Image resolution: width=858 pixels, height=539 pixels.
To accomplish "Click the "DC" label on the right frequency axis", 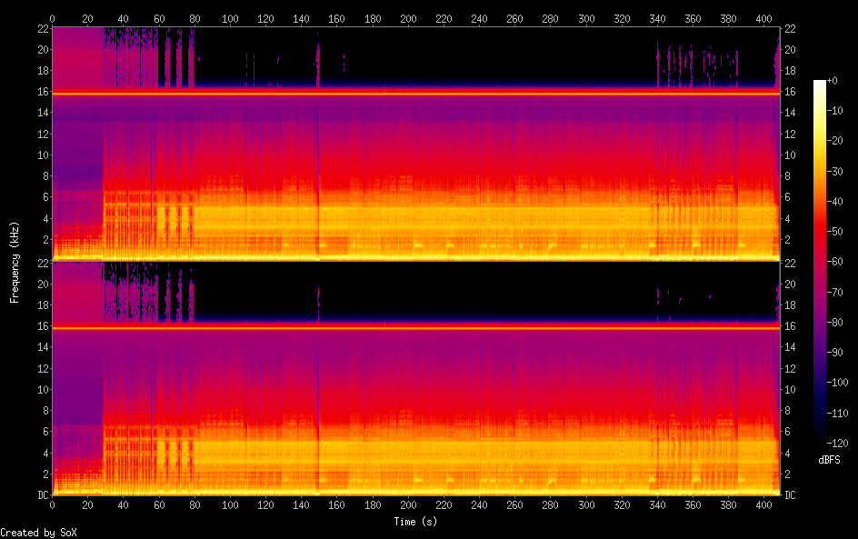I will coord(790,495).
